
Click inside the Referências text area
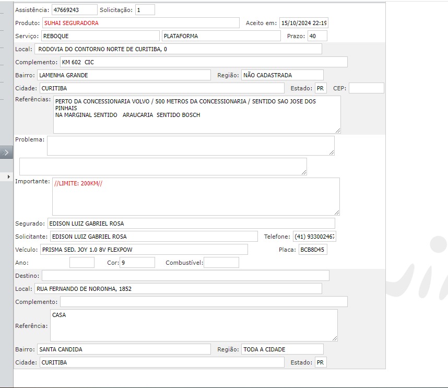pyautogui.click(x=196, y=115)
